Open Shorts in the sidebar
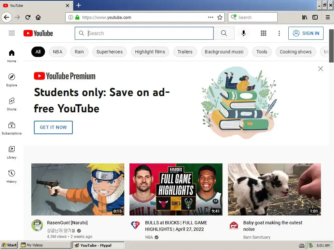The height and width of the screenshot is (250, 334). point(11,104)
